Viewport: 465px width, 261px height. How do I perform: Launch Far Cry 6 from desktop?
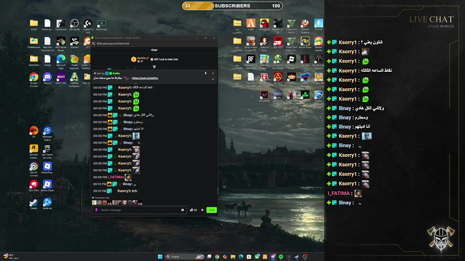(x=278, y=79)
